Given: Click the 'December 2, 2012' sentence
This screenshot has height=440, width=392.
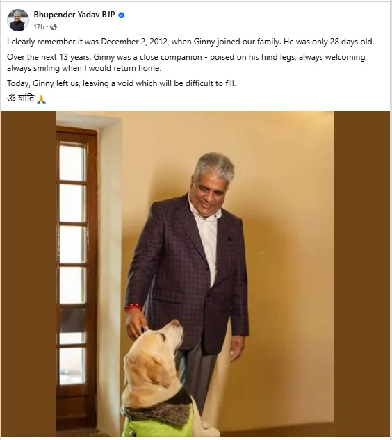Looking at the screenshot, I should [190, 42].
